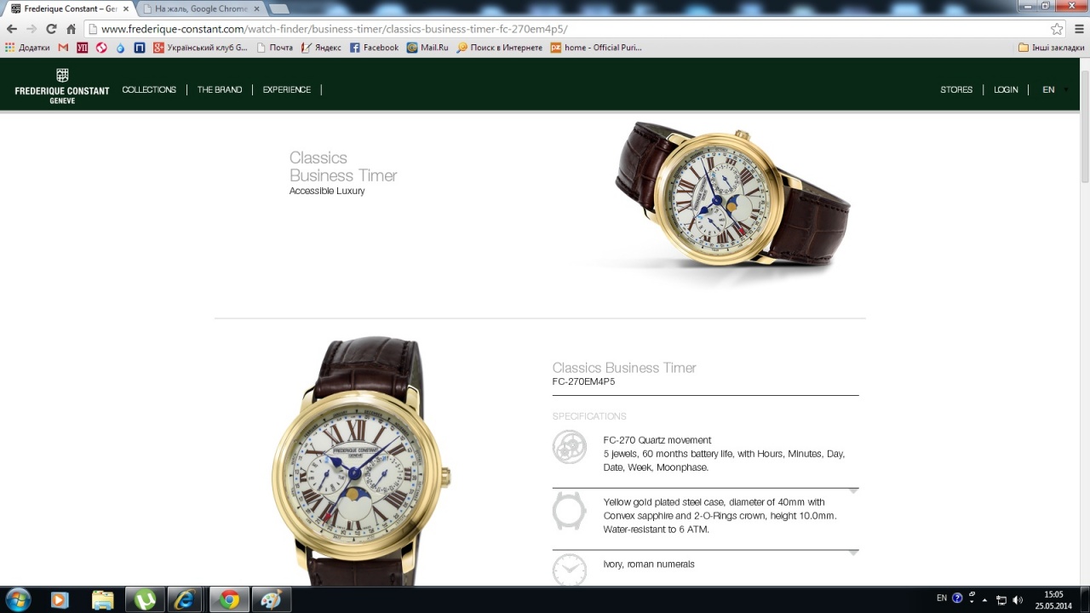Open the Mail.Ru bookmark
The image size is (1090, 613).
427,48
